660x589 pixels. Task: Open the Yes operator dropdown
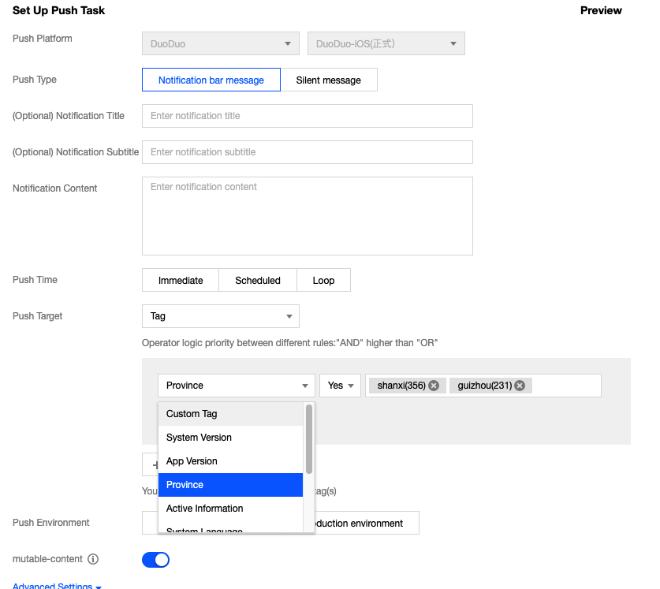click(340, 386)
